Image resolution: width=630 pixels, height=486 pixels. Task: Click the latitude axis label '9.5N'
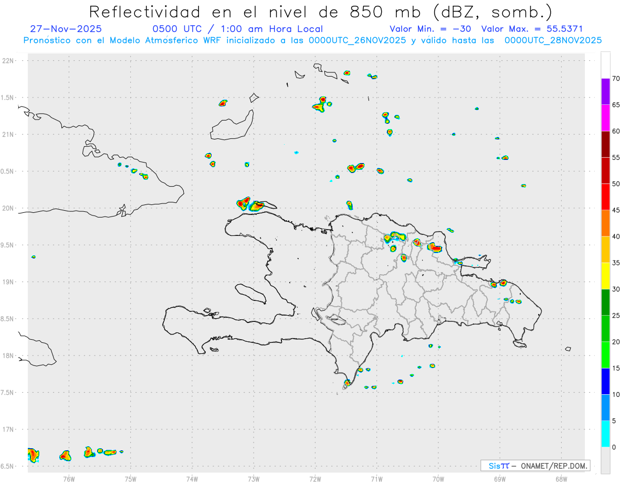pos(8,245)
